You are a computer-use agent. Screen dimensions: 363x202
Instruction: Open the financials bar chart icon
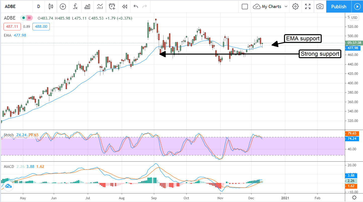point(87,7)
